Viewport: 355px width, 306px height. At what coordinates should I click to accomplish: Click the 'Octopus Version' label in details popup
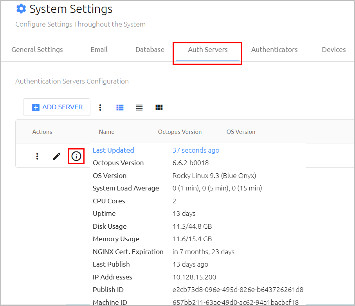click(x=118, y=163)
